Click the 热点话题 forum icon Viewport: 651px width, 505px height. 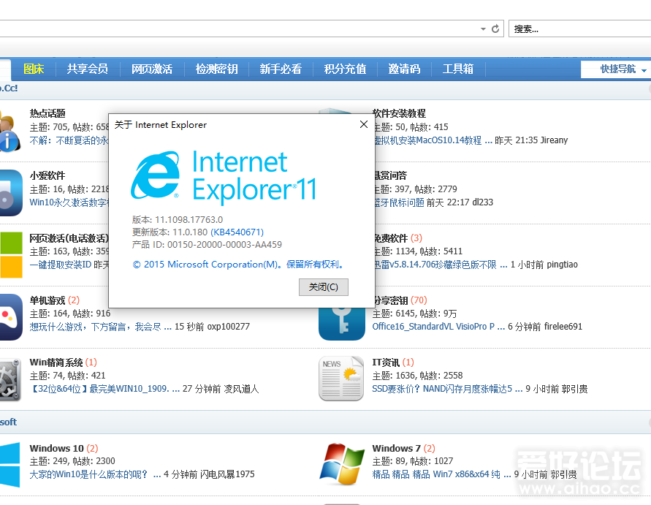click(x=9, y=131)
